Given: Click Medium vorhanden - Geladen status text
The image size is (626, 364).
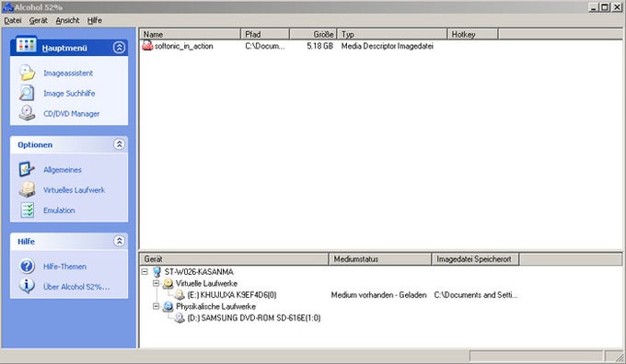Looking at the screenshot, I should click(x=379, y=295).
